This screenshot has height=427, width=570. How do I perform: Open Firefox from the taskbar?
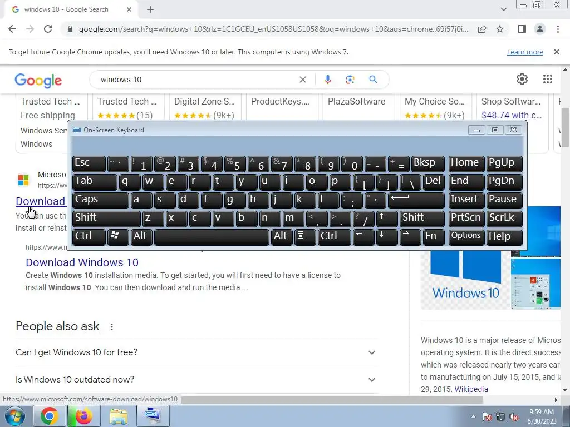[x=84, y=416]
